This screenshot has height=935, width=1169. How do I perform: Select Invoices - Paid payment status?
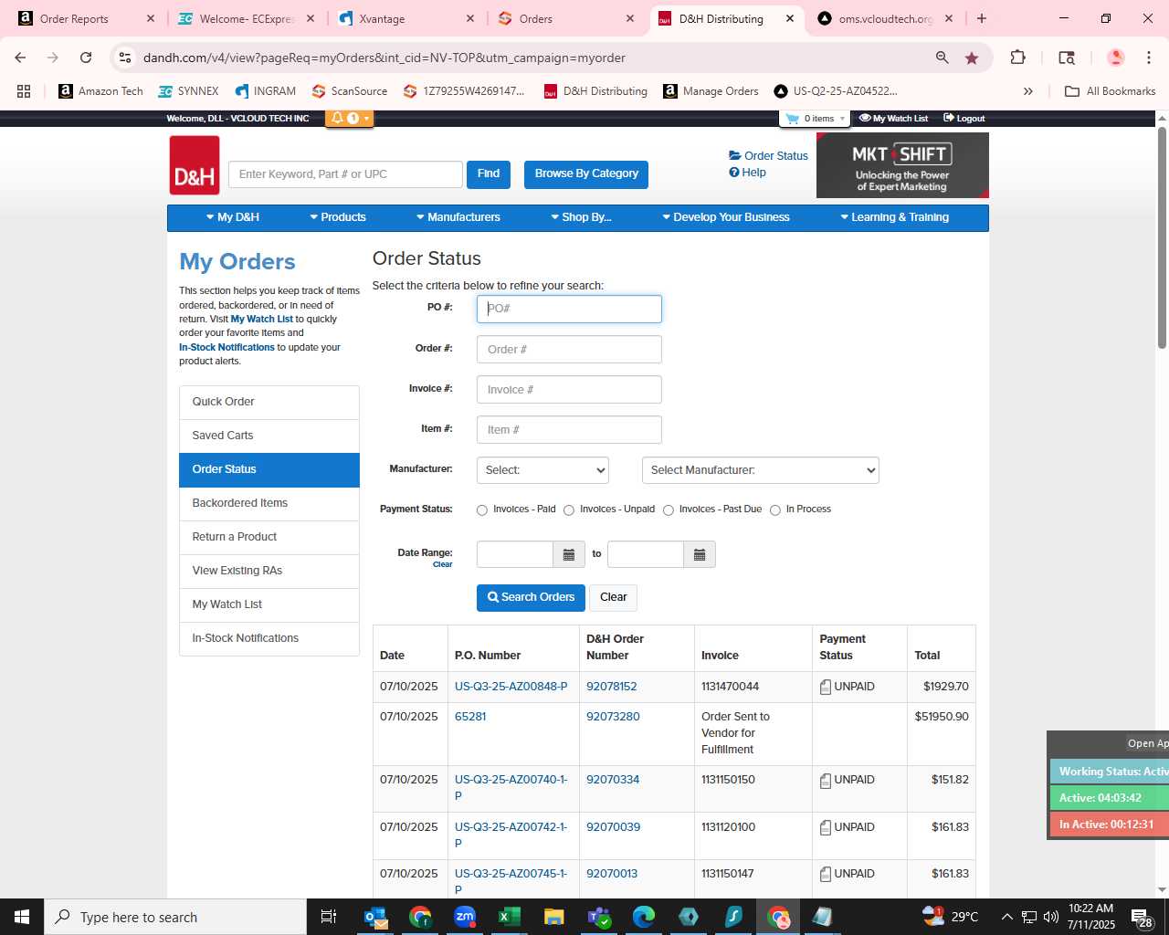482,510
